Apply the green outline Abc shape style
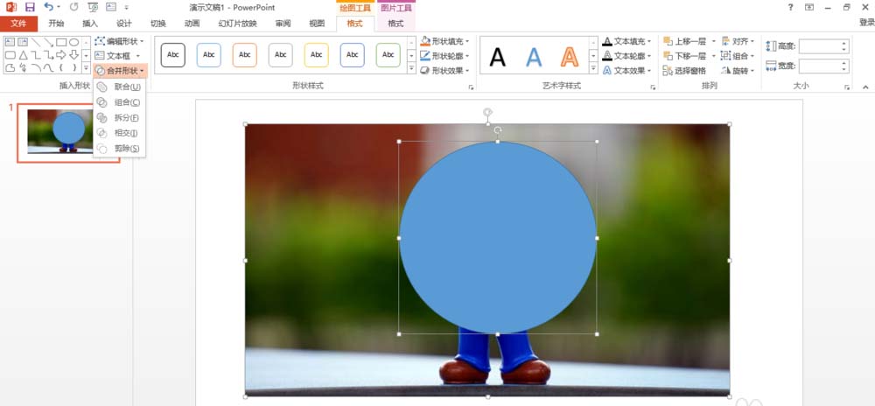875x406 pixels. (388, 55)
